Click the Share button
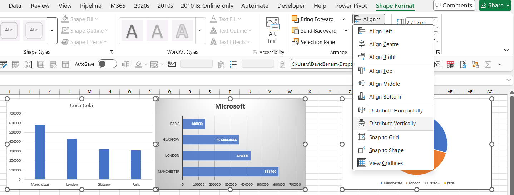Image resolution: width=514 pixels, height=195 pixels. (495, 5)
